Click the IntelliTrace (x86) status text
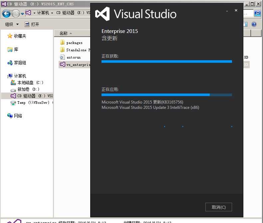 tap(150, 107)
